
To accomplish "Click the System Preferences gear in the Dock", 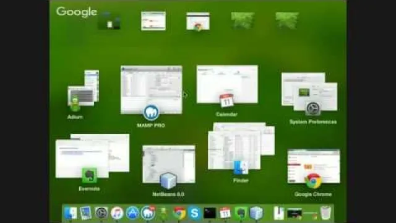I will point(101,213).
